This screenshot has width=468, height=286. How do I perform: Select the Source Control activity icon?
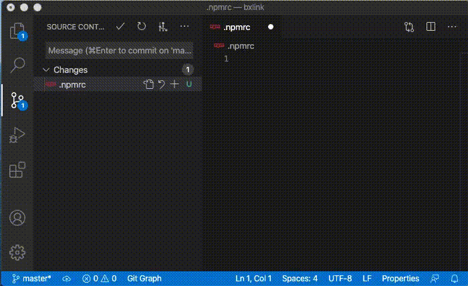point(17,100)
